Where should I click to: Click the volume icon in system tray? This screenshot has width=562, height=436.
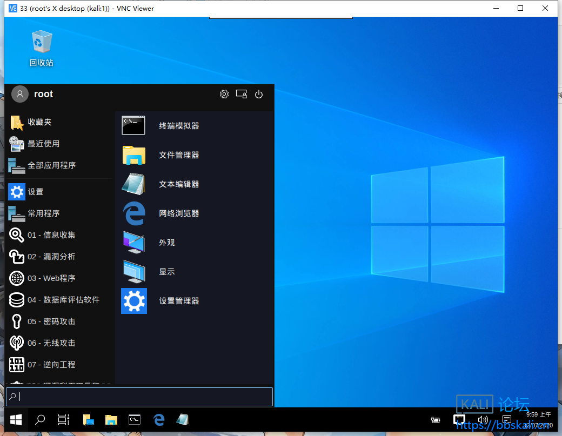(x=483, y=419)
